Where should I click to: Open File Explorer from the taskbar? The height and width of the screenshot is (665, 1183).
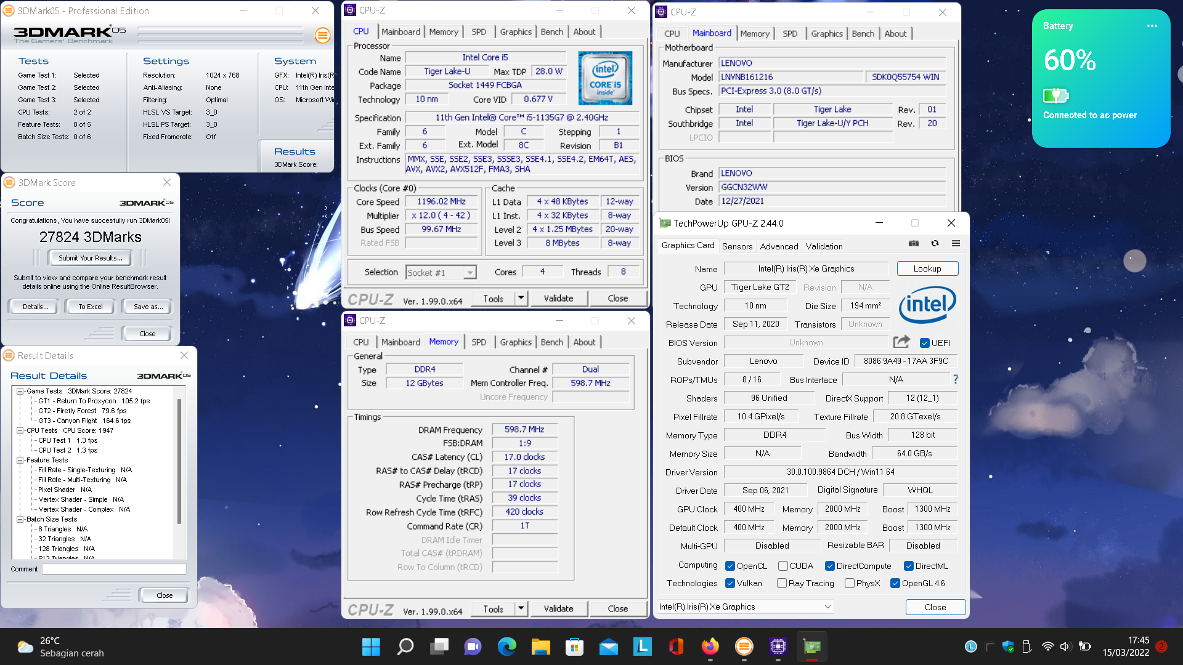540,647
